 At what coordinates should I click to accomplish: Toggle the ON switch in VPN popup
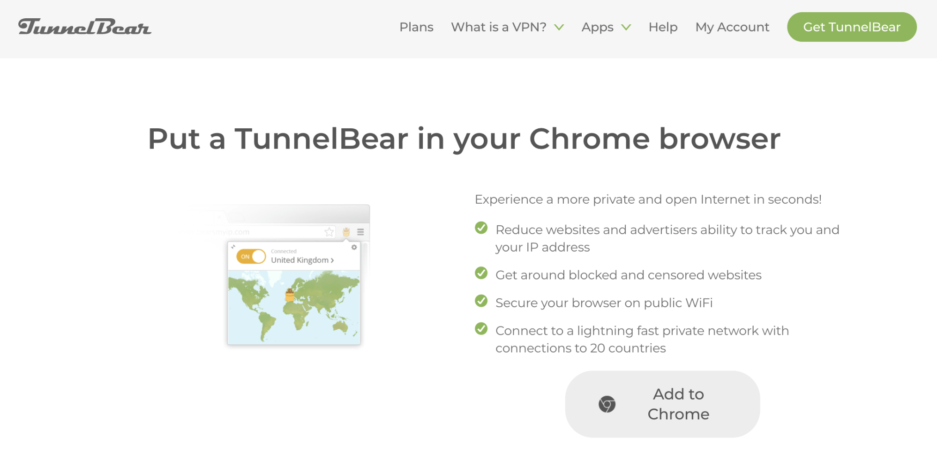pyautogui.click(x=251, y=257)
